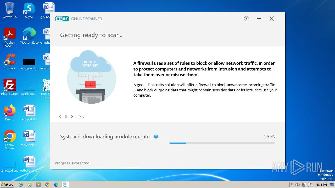Select the comingenter black thumbnail file

pyautogui.click(x=29, y=64)
